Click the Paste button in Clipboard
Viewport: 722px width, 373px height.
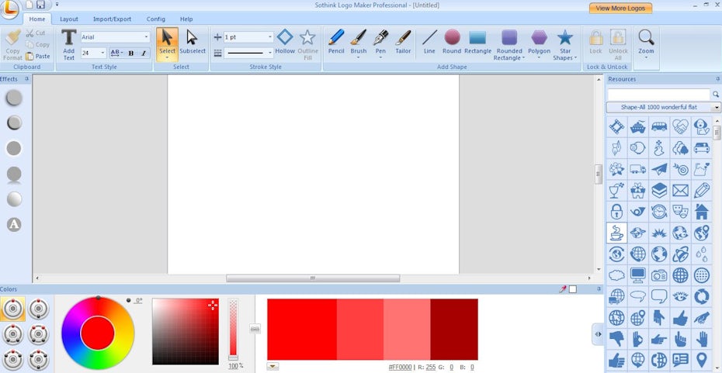pos(38,56)
